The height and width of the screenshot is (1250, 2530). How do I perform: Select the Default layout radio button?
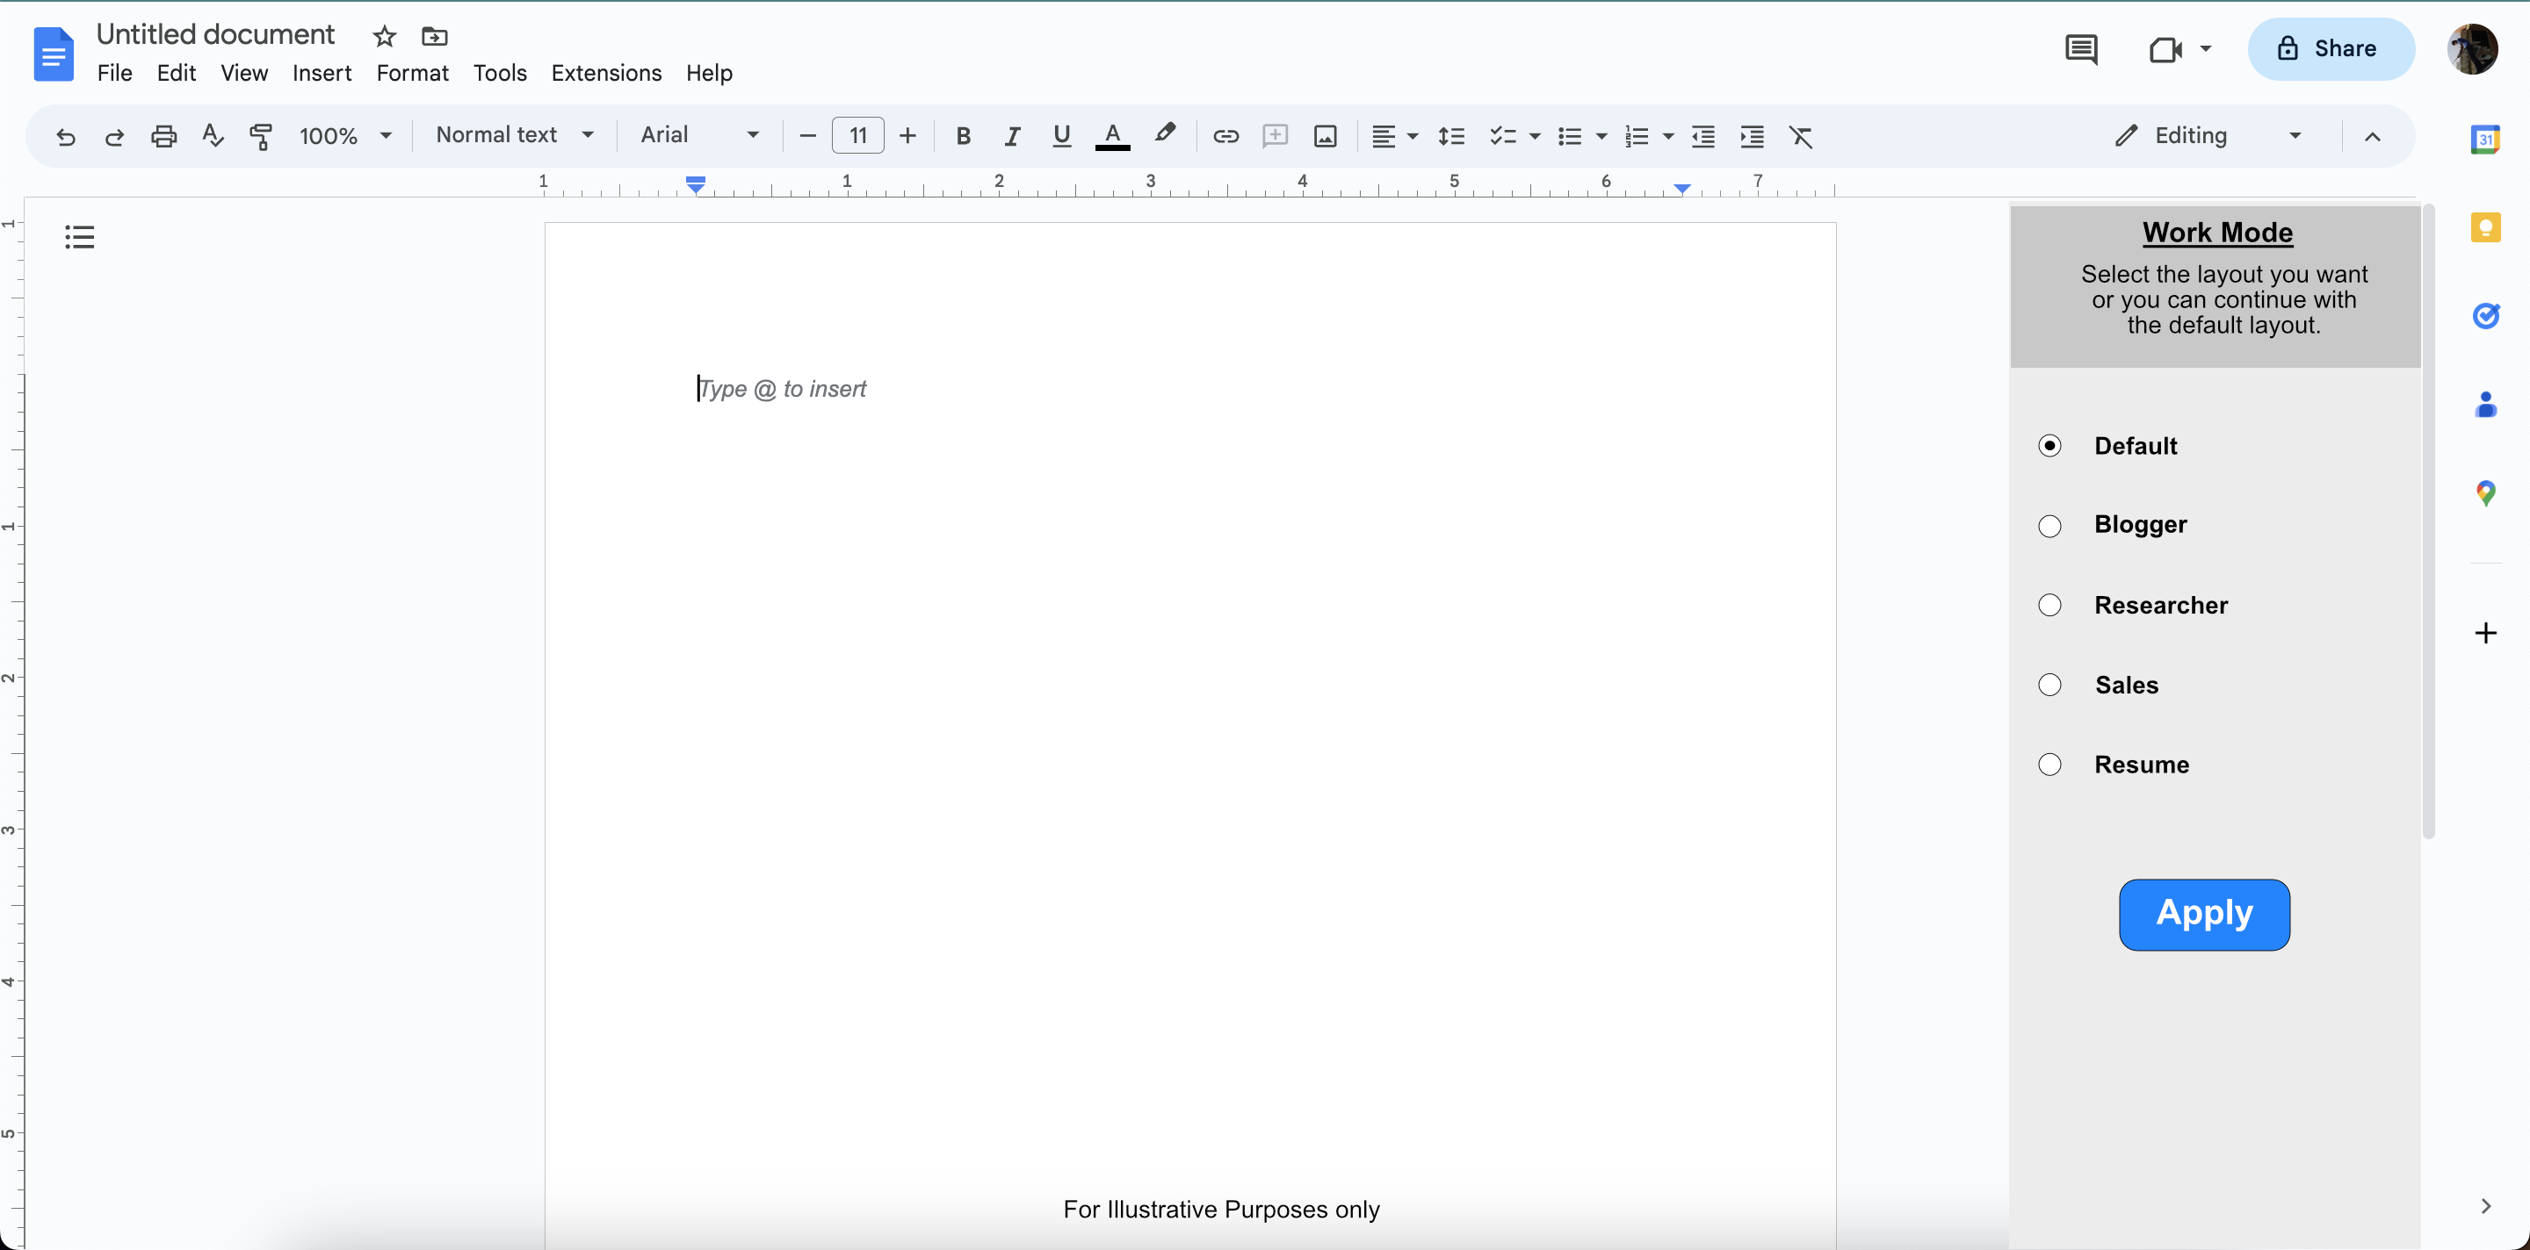tap(2049, 445)
